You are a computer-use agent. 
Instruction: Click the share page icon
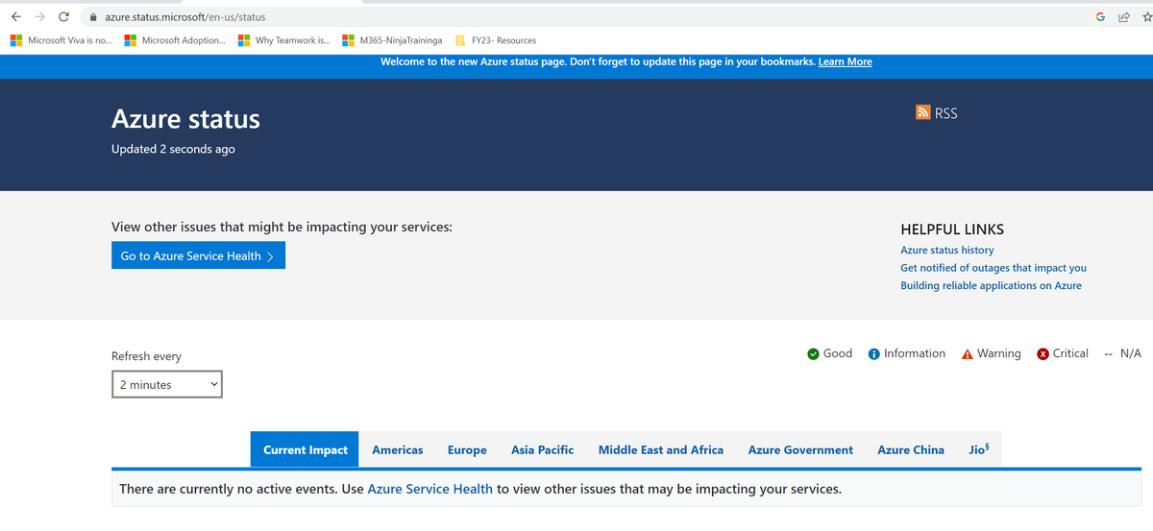coord(1122,17)
